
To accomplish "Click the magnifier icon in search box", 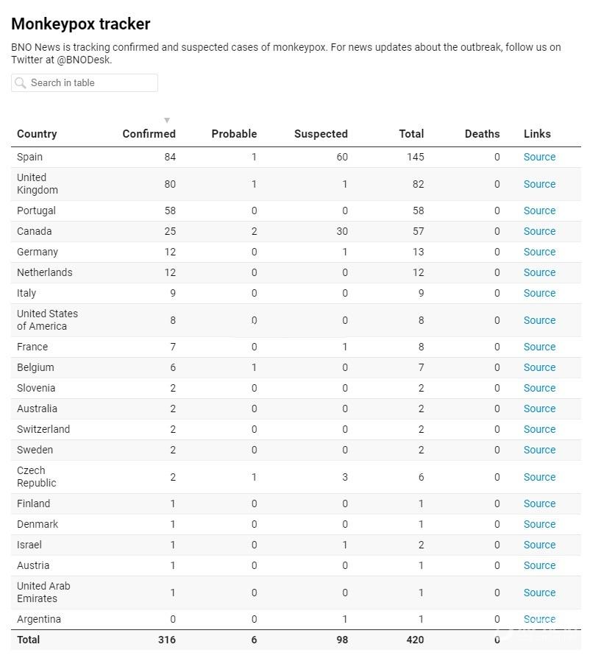I will [x=20, y=83].
